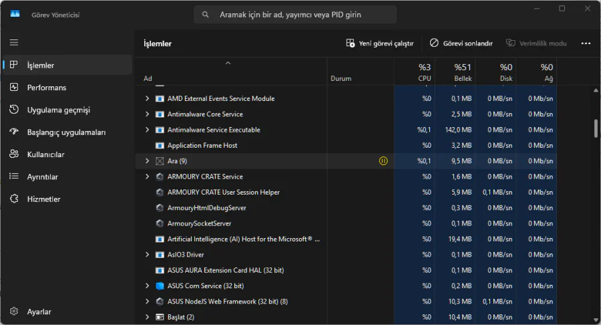Click the Ara (9) process icon

160,161
